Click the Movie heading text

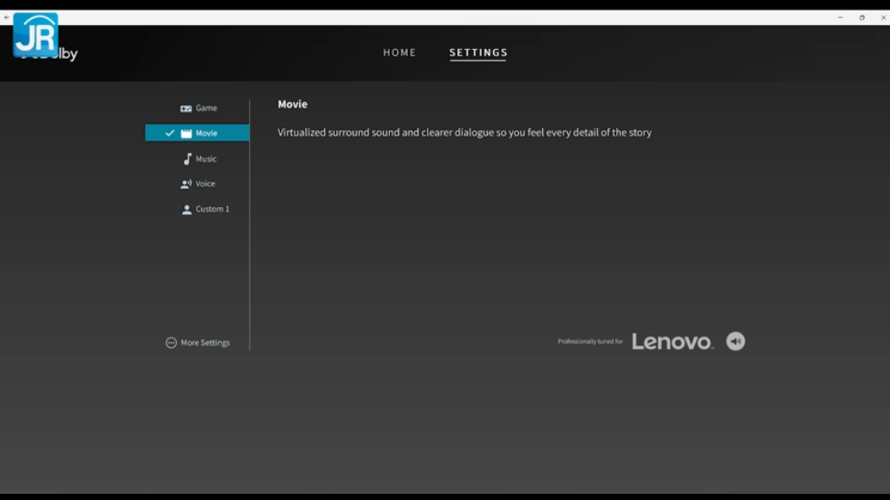click(292, 104)
